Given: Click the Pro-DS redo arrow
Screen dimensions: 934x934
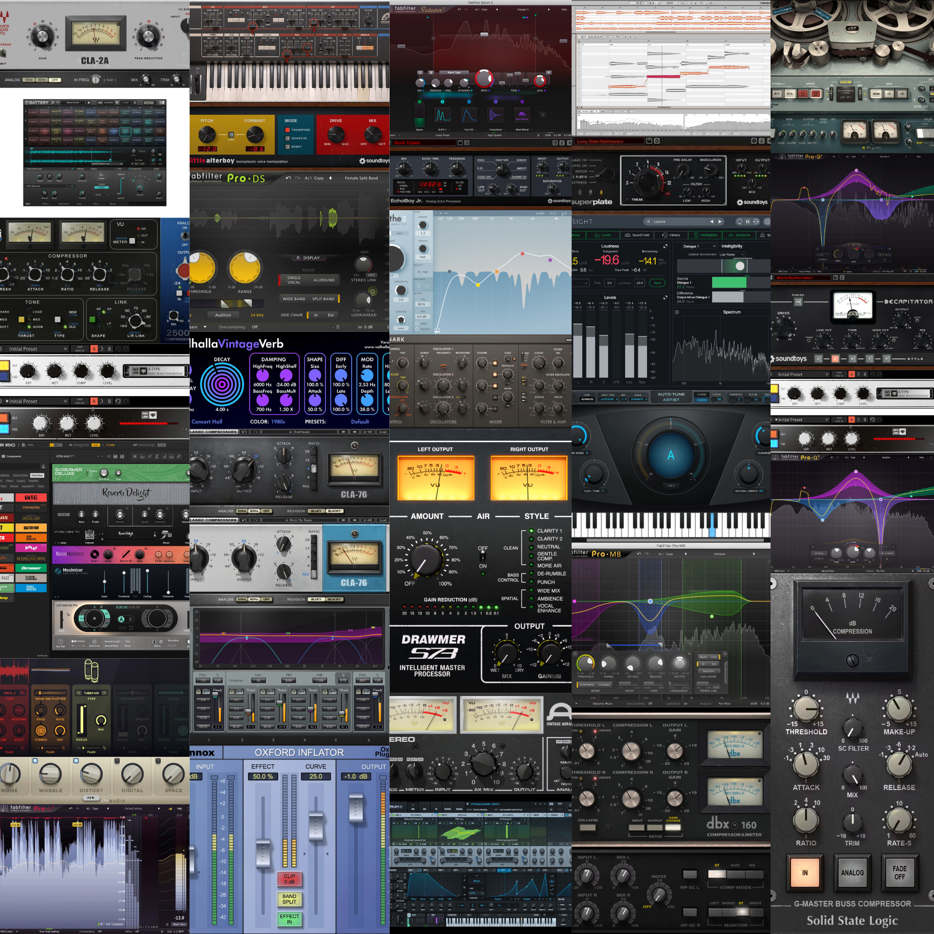Looking at the screenshot, I should click(x=297, y=178).
